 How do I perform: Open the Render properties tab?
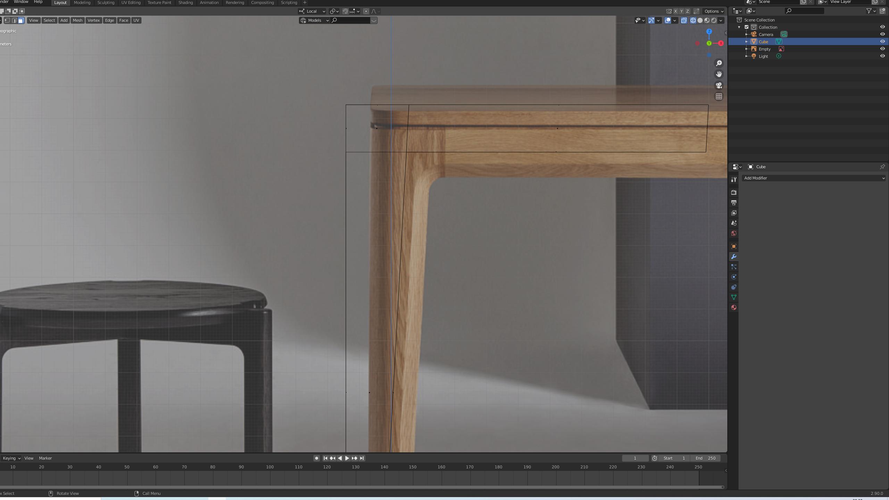point(733,192)
